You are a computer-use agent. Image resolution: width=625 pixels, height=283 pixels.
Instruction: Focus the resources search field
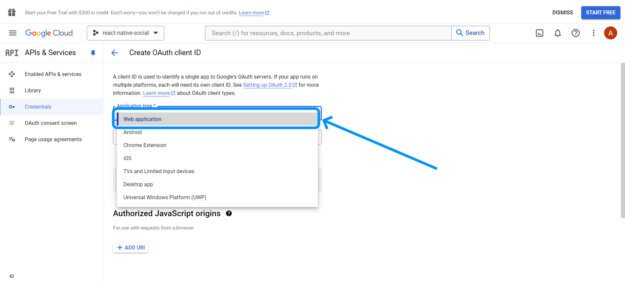(x=328, y=33)
